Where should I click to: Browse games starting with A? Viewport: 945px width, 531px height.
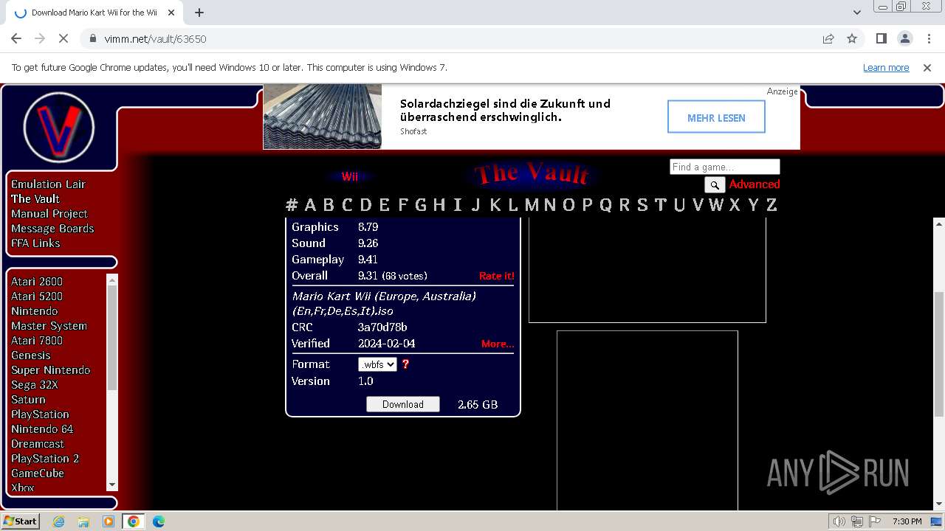tap(310, 205)
